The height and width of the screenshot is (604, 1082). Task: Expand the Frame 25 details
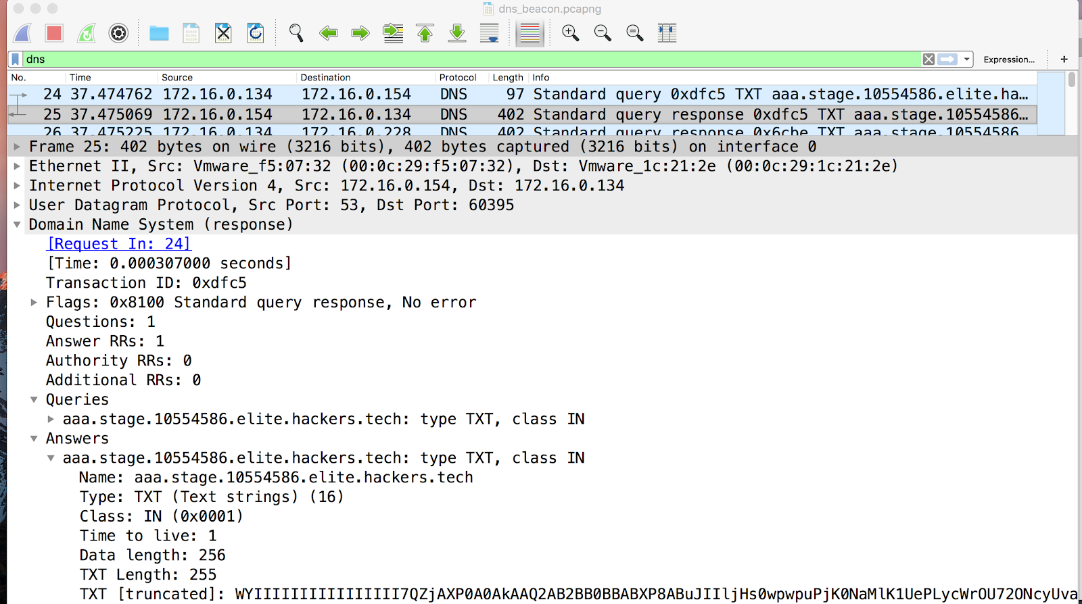coord(17,147)
